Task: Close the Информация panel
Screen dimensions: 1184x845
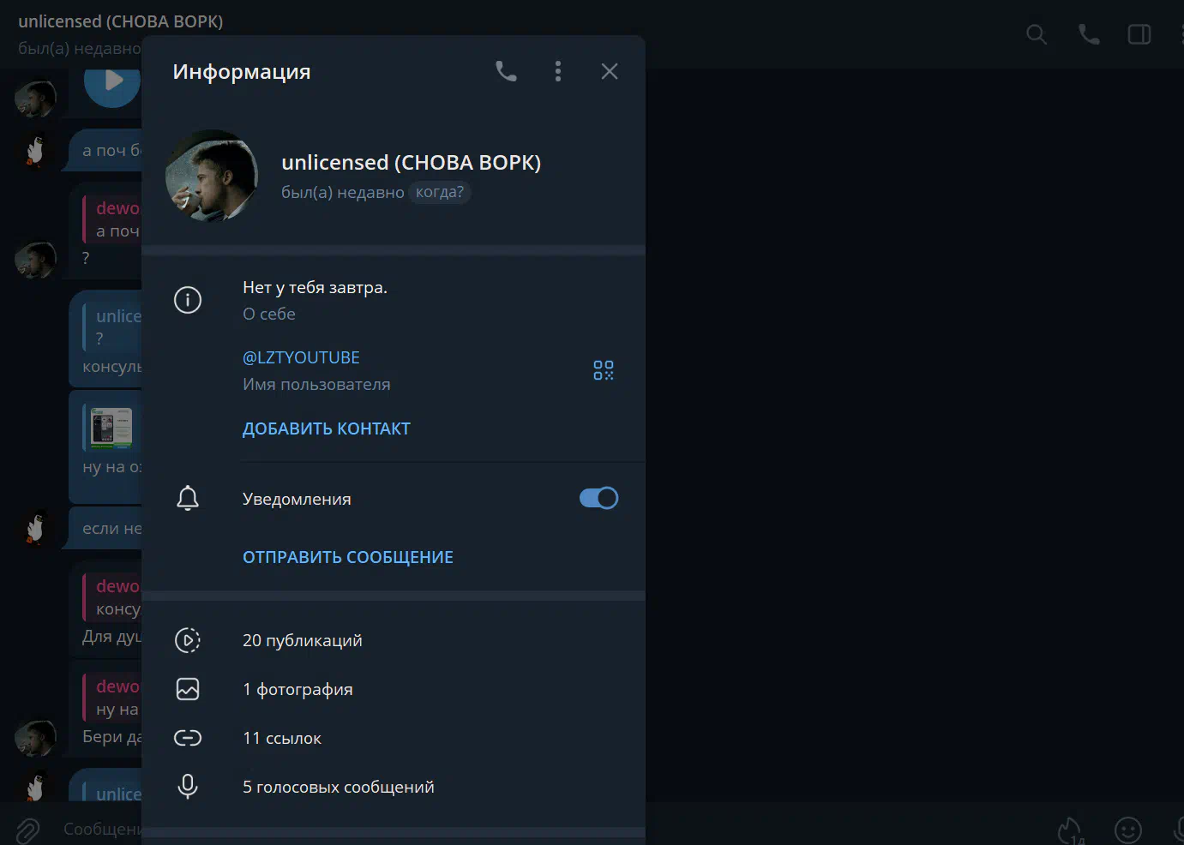Action: coord(610,71)
